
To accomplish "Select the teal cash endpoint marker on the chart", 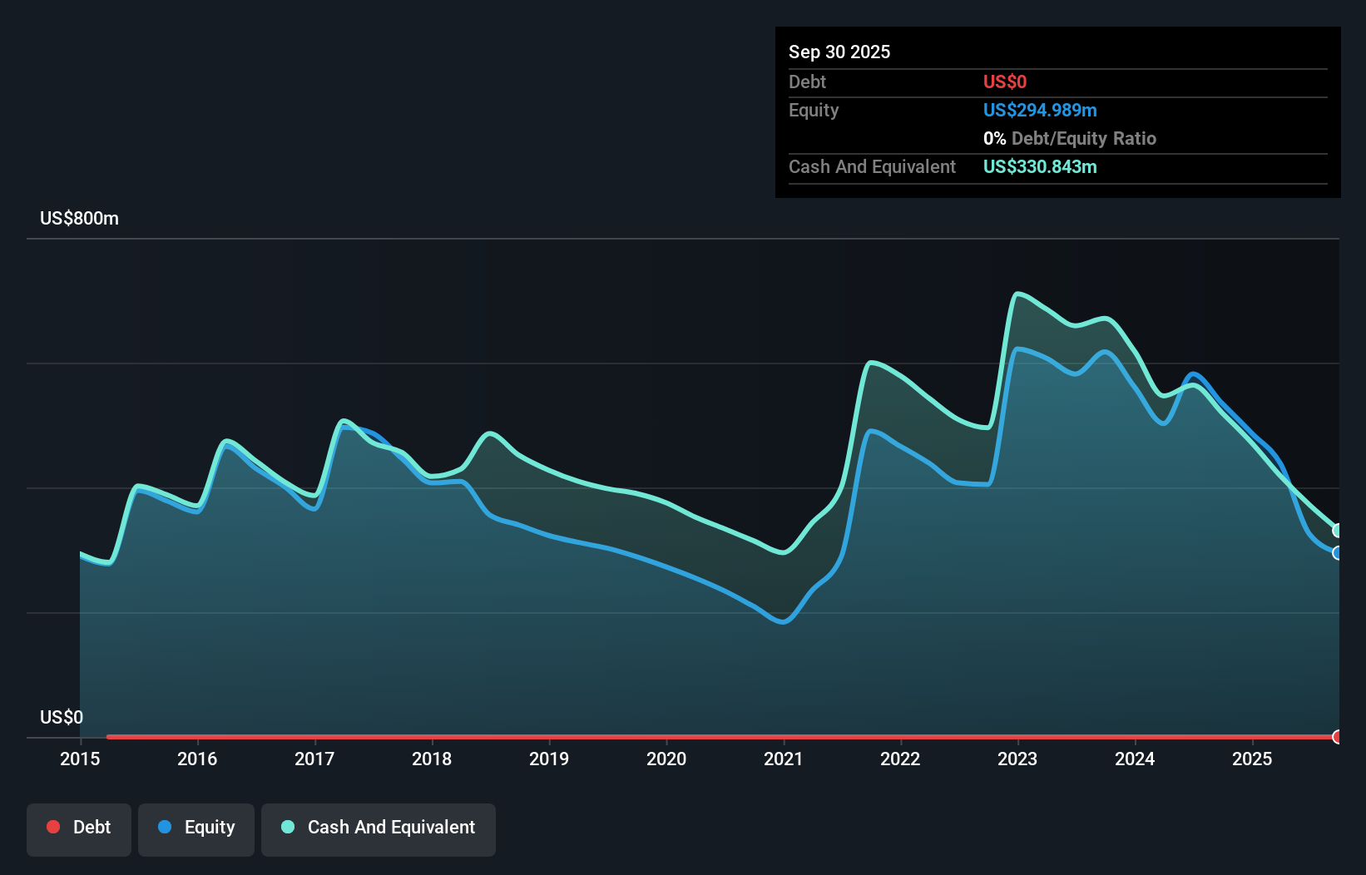I will (1337, 529).
